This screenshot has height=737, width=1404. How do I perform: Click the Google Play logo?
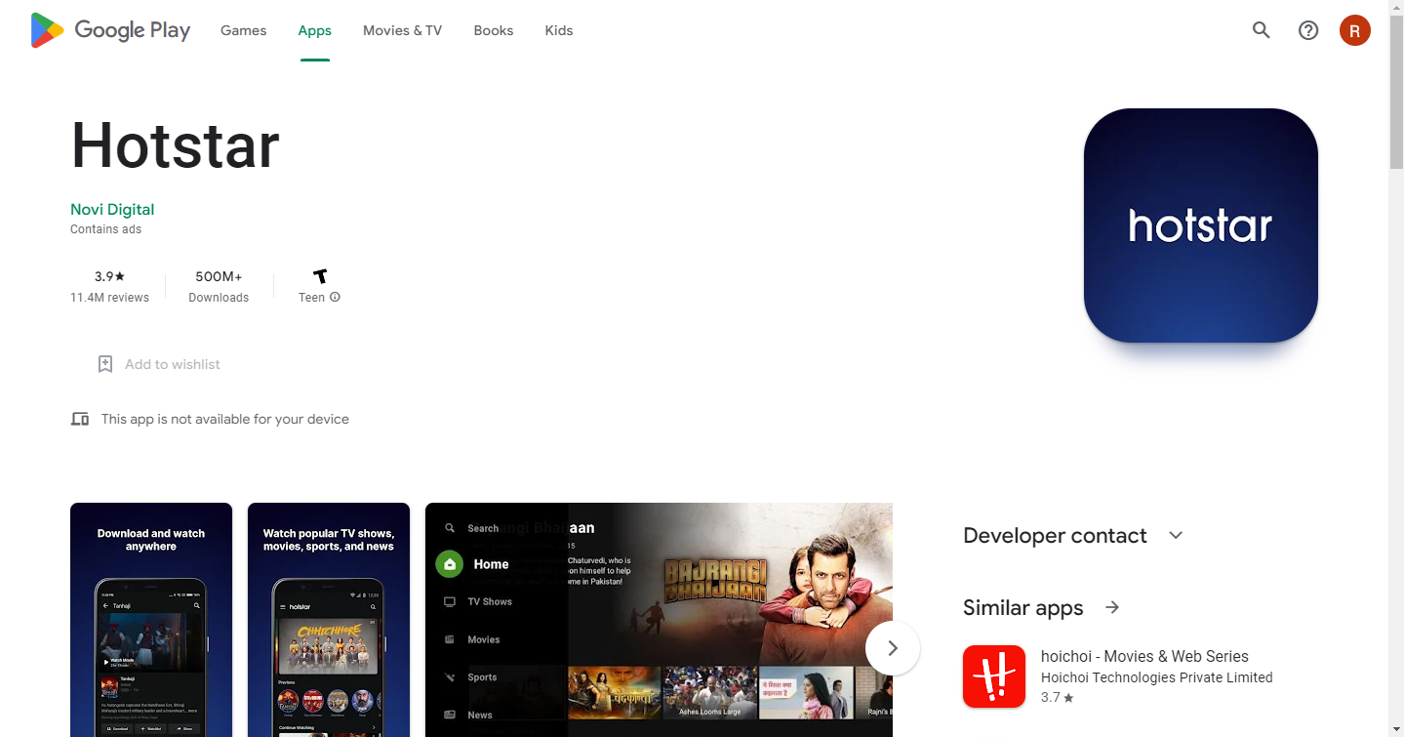coord(110,30)
